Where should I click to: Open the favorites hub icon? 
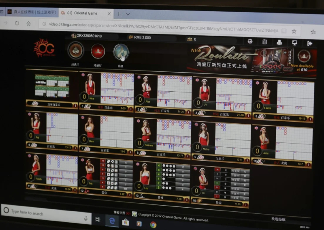click(x=313, y=32)
